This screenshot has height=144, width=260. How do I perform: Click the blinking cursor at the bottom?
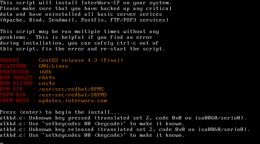click(2, 143)
